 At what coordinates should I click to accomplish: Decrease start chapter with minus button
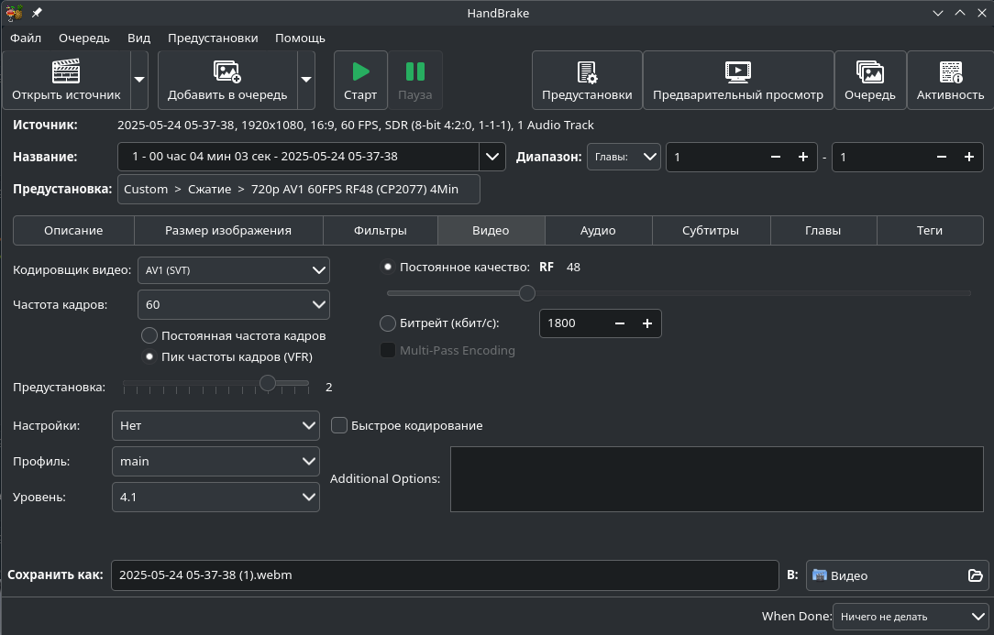click(x=775, y=157)
